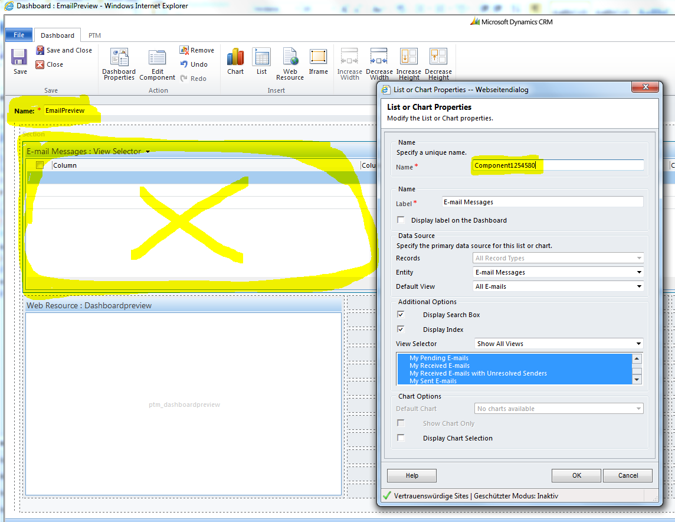Switch to the PTM ribbon tab
The image size is (675, 522).
[94, 35]
